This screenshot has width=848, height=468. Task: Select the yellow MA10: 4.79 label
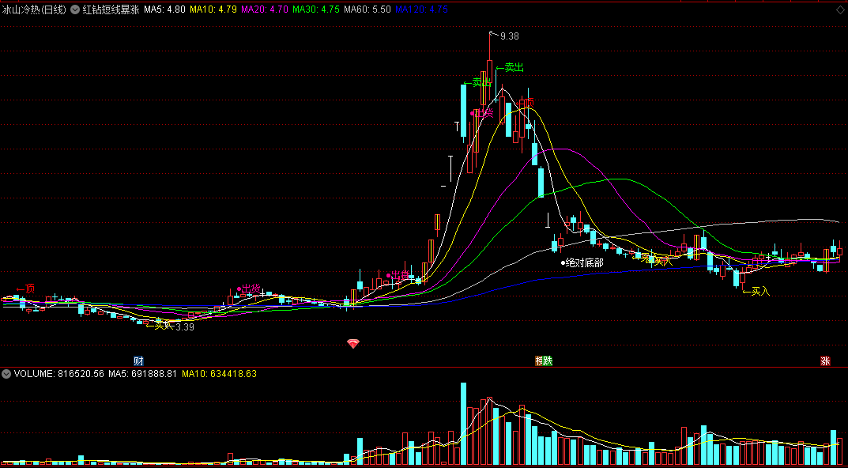coord(213,9)
